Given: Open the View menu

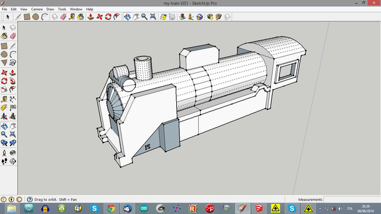Looking at the screenshot, I should 24,10.
